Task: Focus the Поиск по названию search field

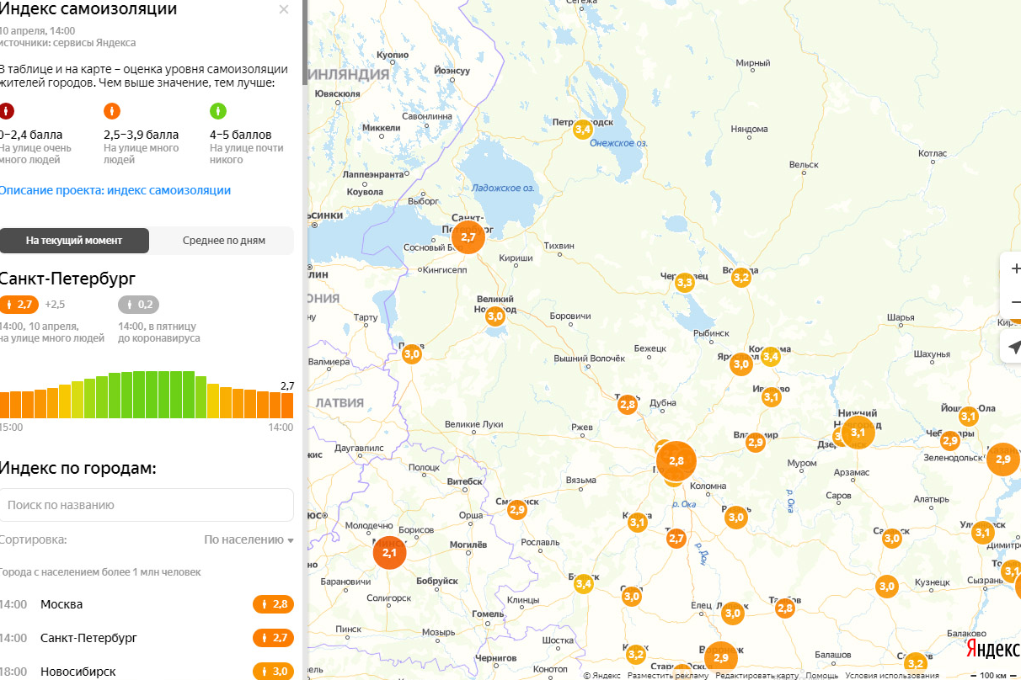Action: [147, 505]
